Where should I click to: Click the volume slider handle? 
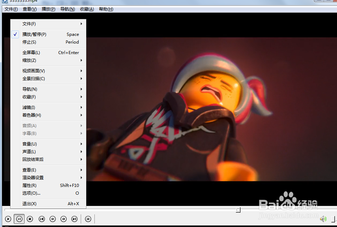[333, 219]
